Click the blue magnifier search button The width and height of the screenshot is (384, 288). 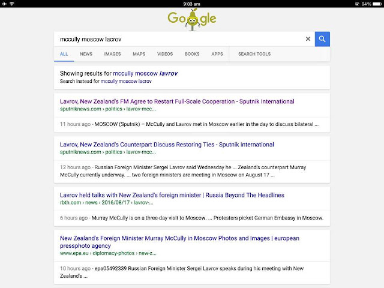tap(322, 39)
